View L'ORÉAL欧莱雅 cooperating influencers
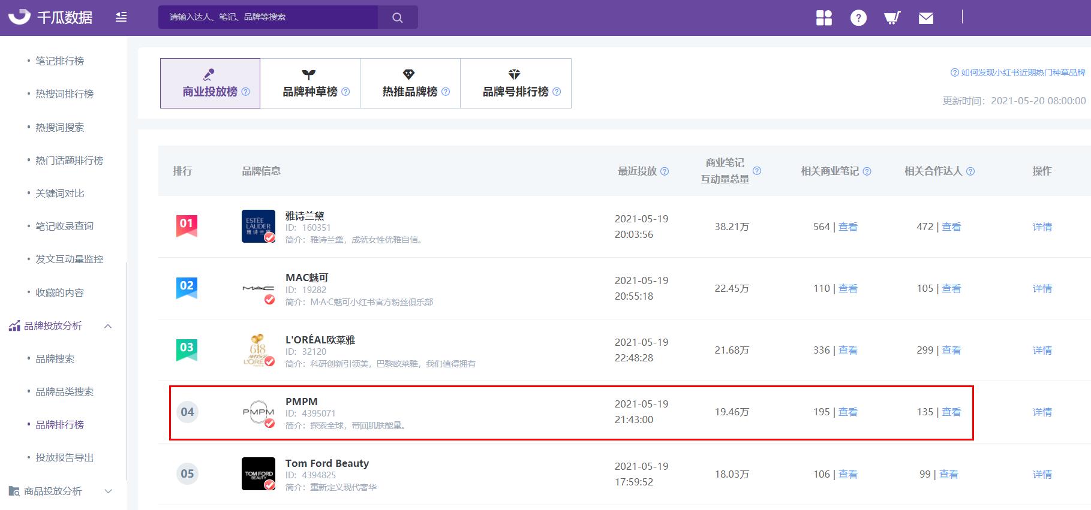Image resolution: width=1091 pixels, height=510 pixels. (x=951, y=350)
